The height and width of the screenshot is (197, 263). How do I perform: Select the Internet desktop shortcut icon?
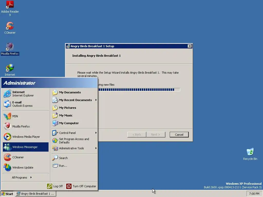pyautogui.click(x=10, y=68)
